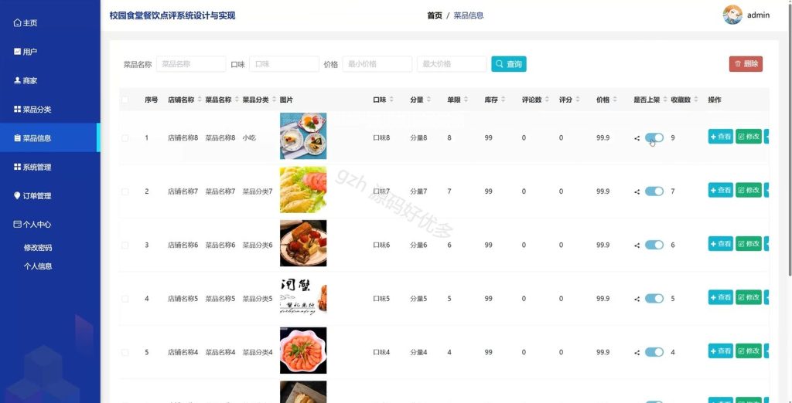Toggle 是否上架 switch for row 1
This screenshot has width=792, height=403.
tap(654, 137)
